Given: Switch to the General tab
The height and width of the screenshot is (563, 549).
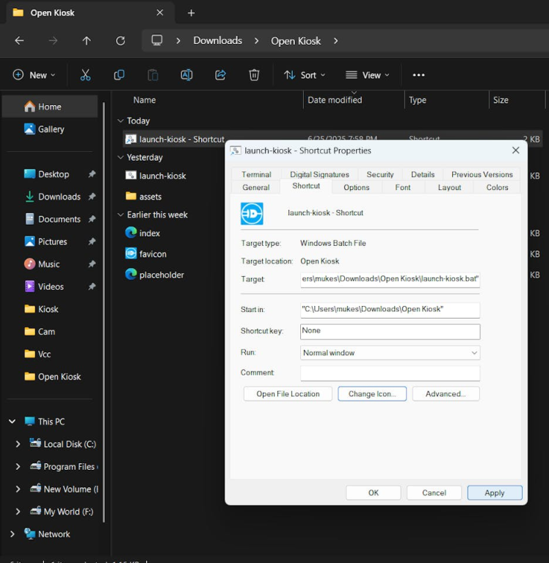Looking at the screenshot, I should click(256, 187).
